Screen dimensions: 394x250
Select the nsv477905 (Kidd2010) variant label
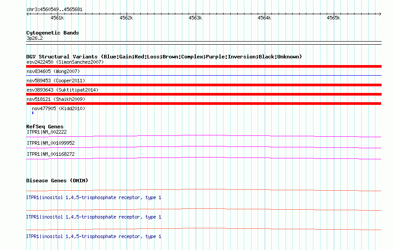pyautogui.click(x=58, y=108)
